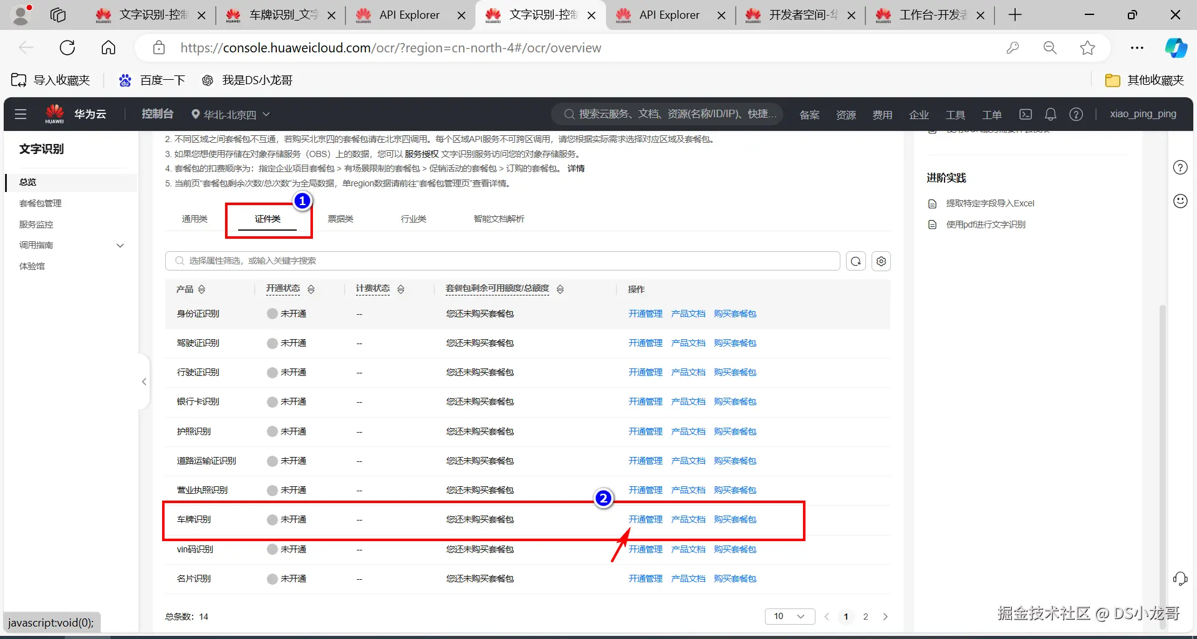Open 产品文档 for 护照识别
1197x639 pixels.
click(688, 431)
